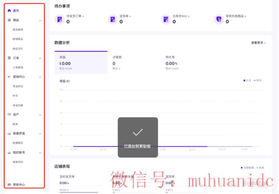Screen dimensions: 279x194
Task: Click the 商品 icon in sidebar
Action: coord(9,20)
